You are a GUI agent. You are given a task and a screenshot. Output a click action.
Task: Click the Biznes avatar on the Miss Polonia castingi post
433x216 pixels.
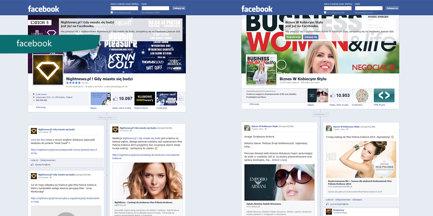(x=328, y=128)
